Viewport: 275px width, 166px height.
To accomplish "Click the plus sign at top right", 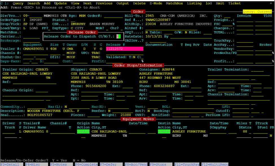I will click(x=271, y=3).
